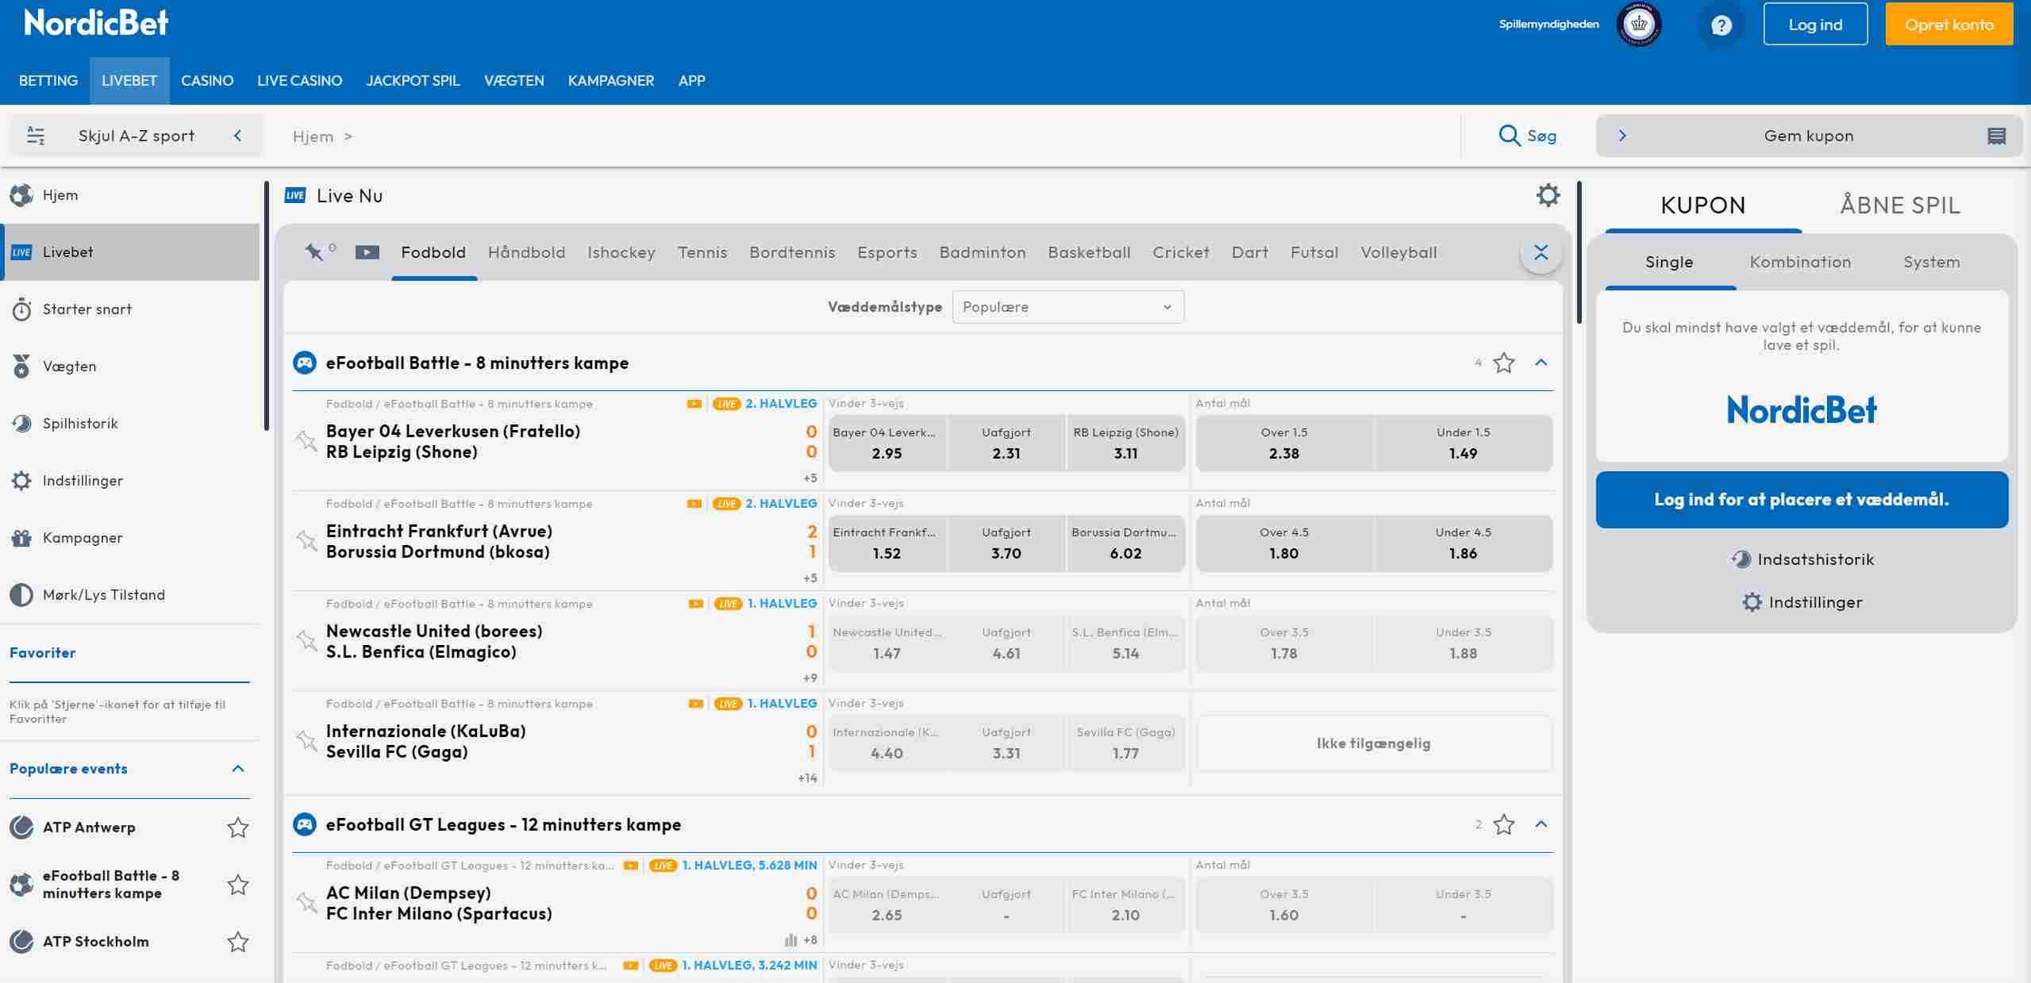This screenshot has width=2031, height=983.
Task: Pin the Eintracht Frankfurt match
Action: click(306, 540)
